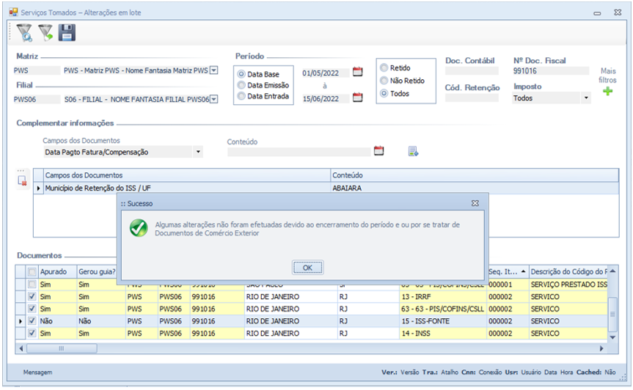Click calendar icon beside Conteúdo field
The height and width of the screenshot is (390, 633).
pos(379,151)
